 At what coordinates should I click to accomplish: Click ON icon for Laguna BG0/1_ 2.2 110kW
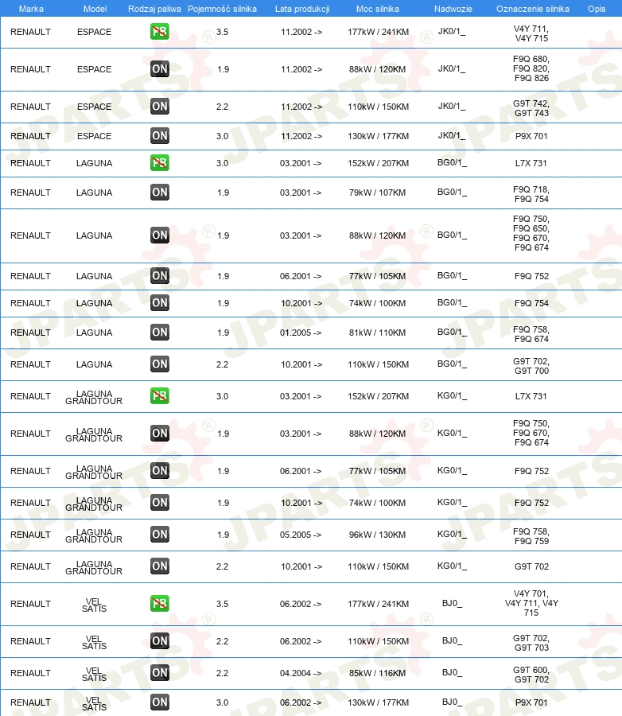(x=159, y=364)
